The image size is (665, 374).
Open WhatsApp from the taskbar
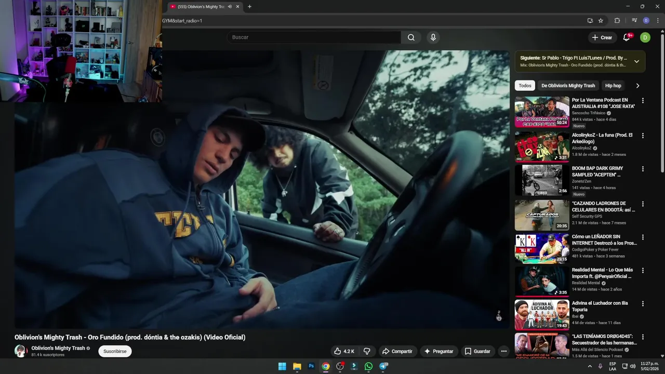(368, 366)
